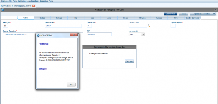The height and width of the screenshot is (104, 218).
Task: Open the Funcao tab
Action: point(159,18)
